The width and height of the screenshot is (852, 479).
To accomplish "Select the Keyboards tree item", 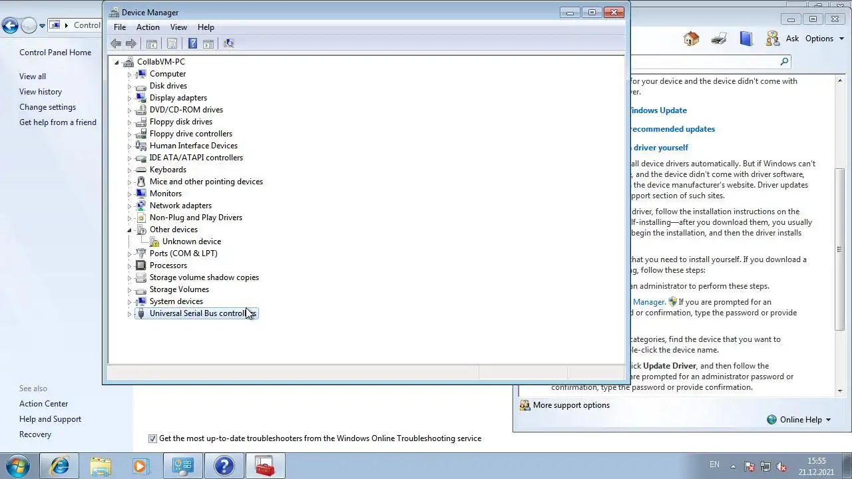I will (x=168, y=170).
